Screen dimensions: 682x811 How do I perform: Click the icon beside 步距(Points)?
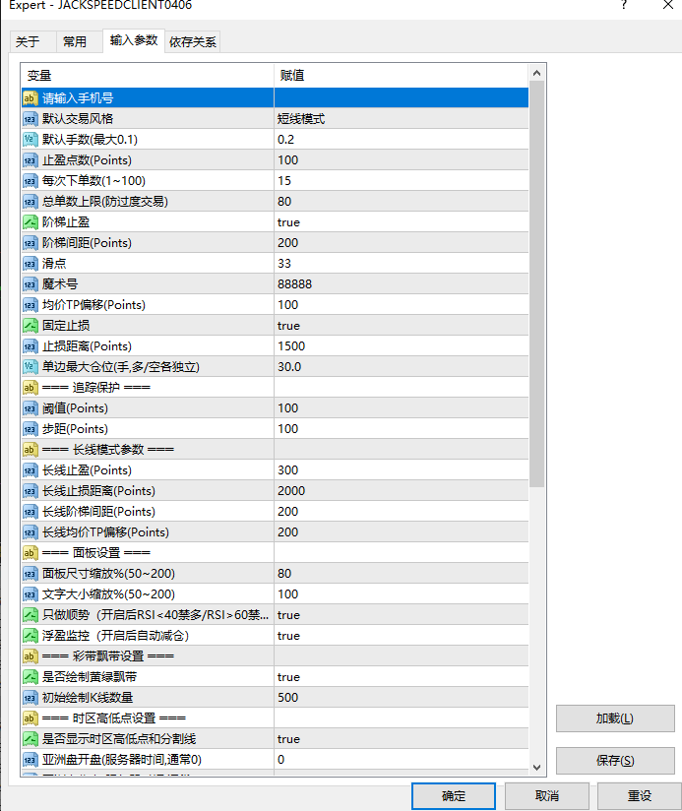30,429
